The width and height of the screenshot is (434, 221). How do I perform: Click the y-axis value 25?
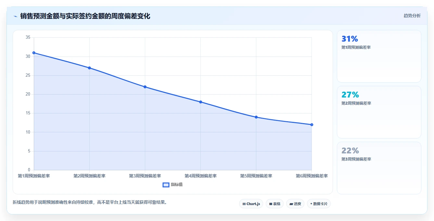(28, 75)
